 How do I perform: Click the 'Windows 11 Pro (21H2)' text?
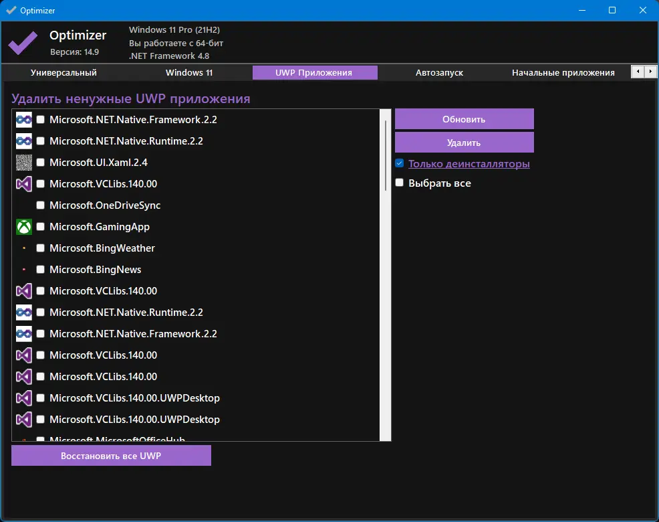(x=174, y=30)
